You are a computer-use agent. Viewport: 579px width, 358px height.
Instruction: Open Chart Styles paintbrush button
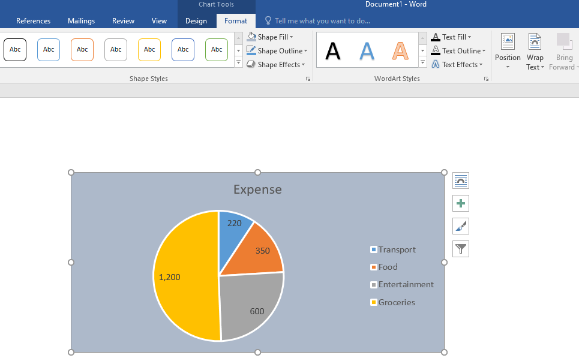(461, 226)
